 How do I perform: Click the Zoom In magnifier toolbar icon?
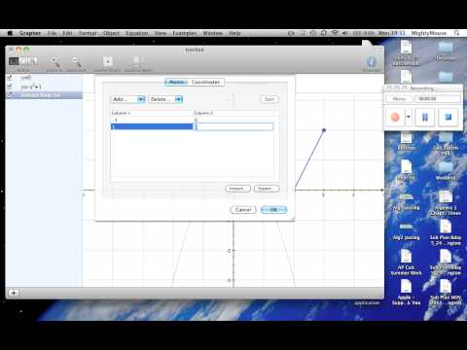54,61
